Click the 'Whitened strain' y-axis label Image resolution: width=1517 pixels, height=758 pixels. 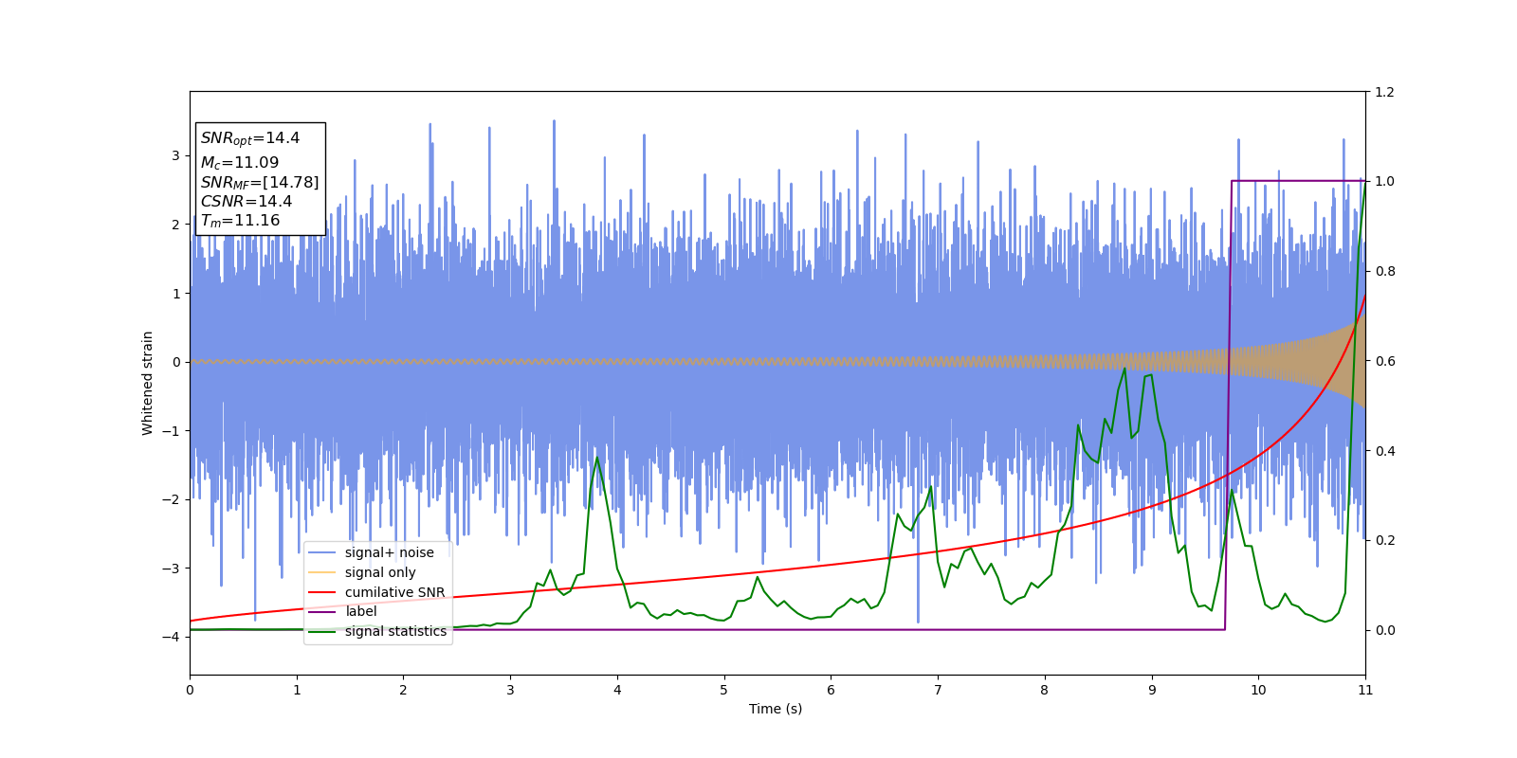pos(148,383)
